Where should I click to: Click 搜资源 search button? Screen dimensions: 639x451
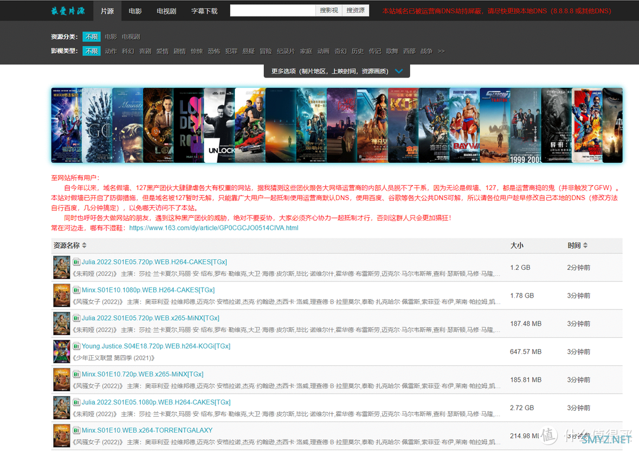coord(356,10)
